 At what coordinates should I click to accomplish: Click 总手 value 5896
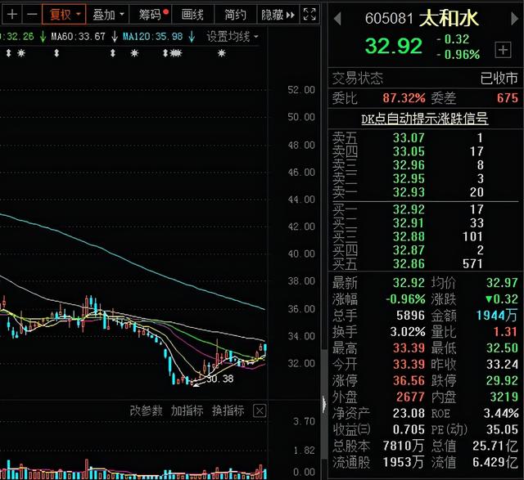(410, 316)
